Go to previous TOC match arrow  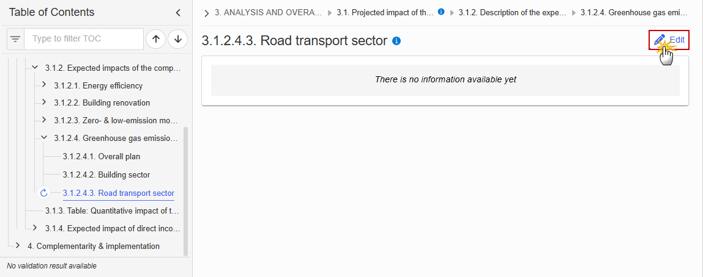point(156,39)
